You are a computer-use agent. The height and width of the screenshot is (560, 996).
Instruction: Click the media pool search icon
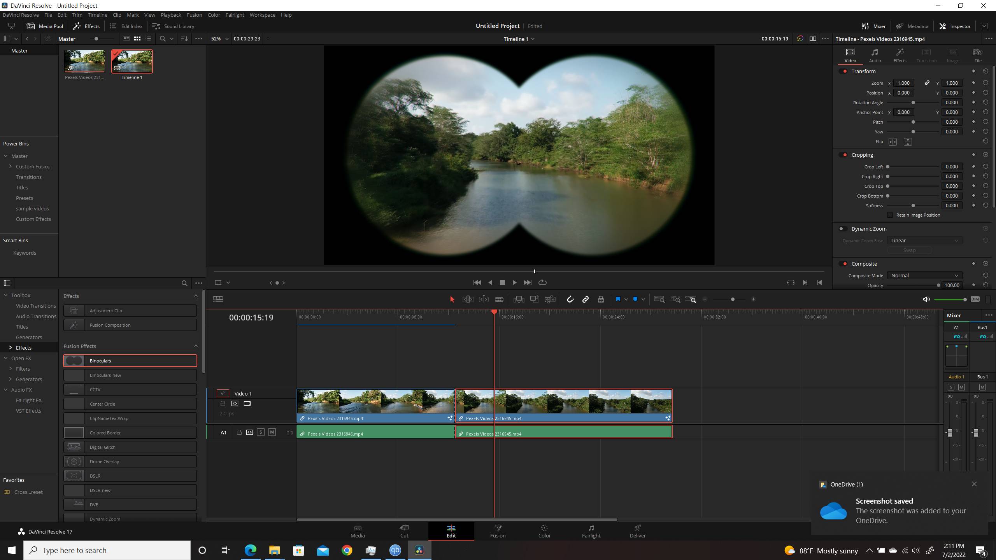(163, 38)
